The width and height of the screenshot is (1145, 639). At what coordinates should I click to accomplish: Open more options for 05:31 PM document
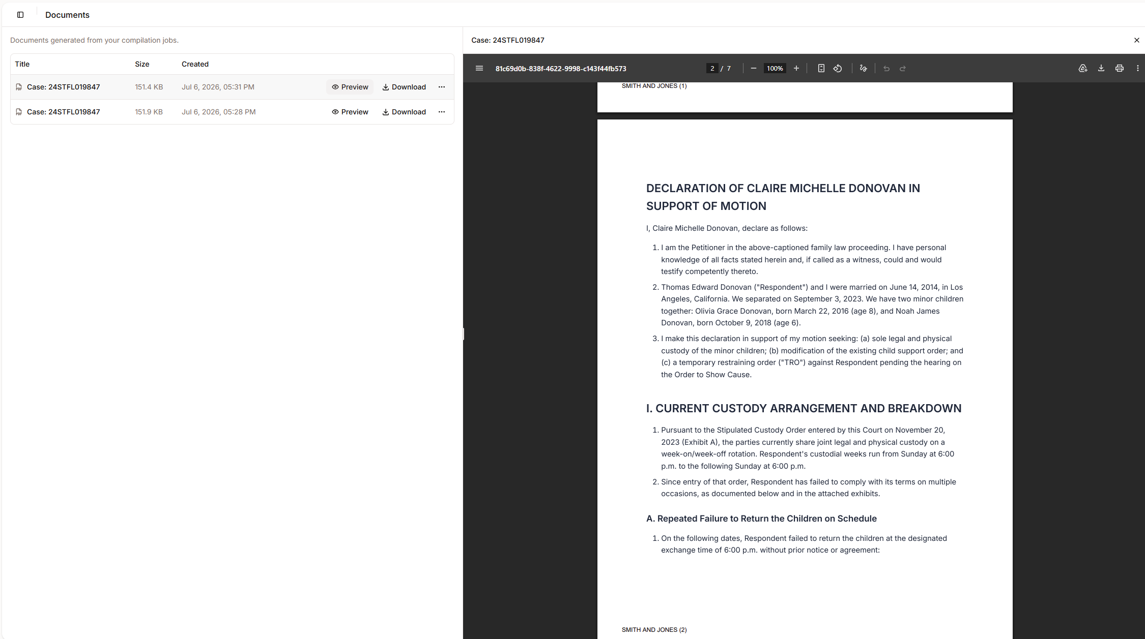tap(442, 87)
